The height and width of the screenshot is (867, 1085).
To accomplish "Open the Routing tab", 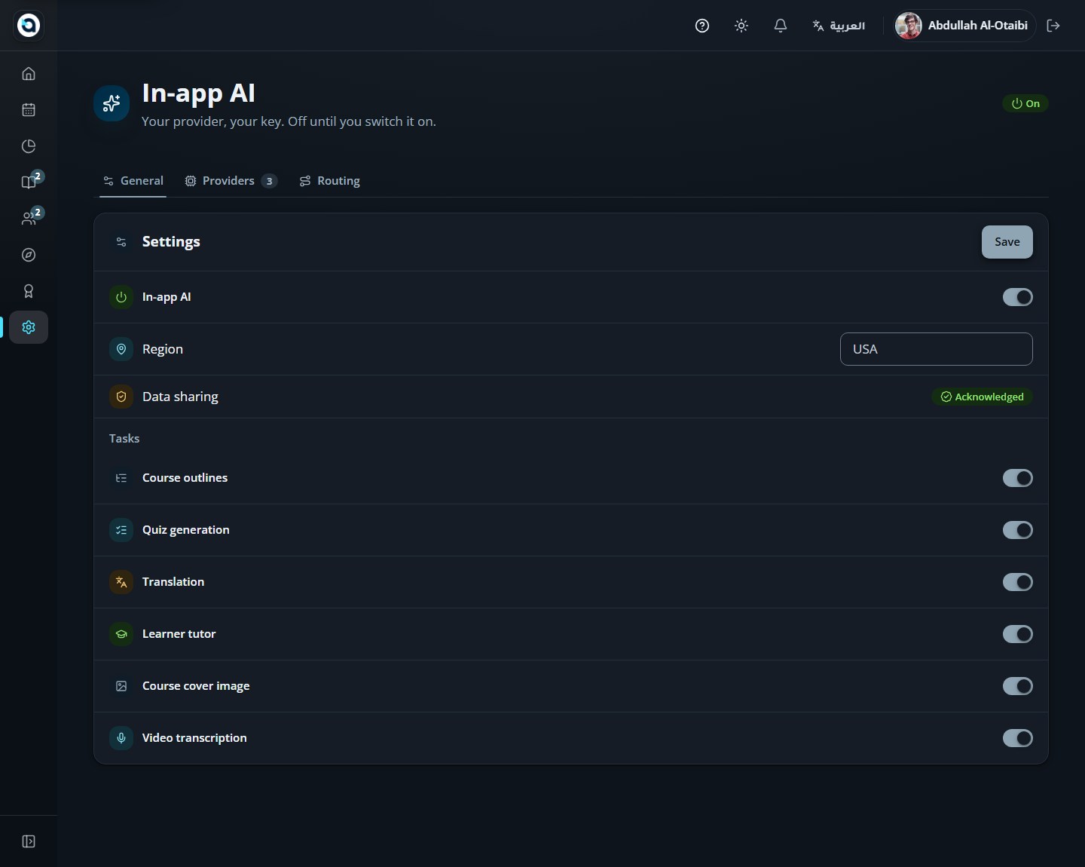I will (329, 181).
